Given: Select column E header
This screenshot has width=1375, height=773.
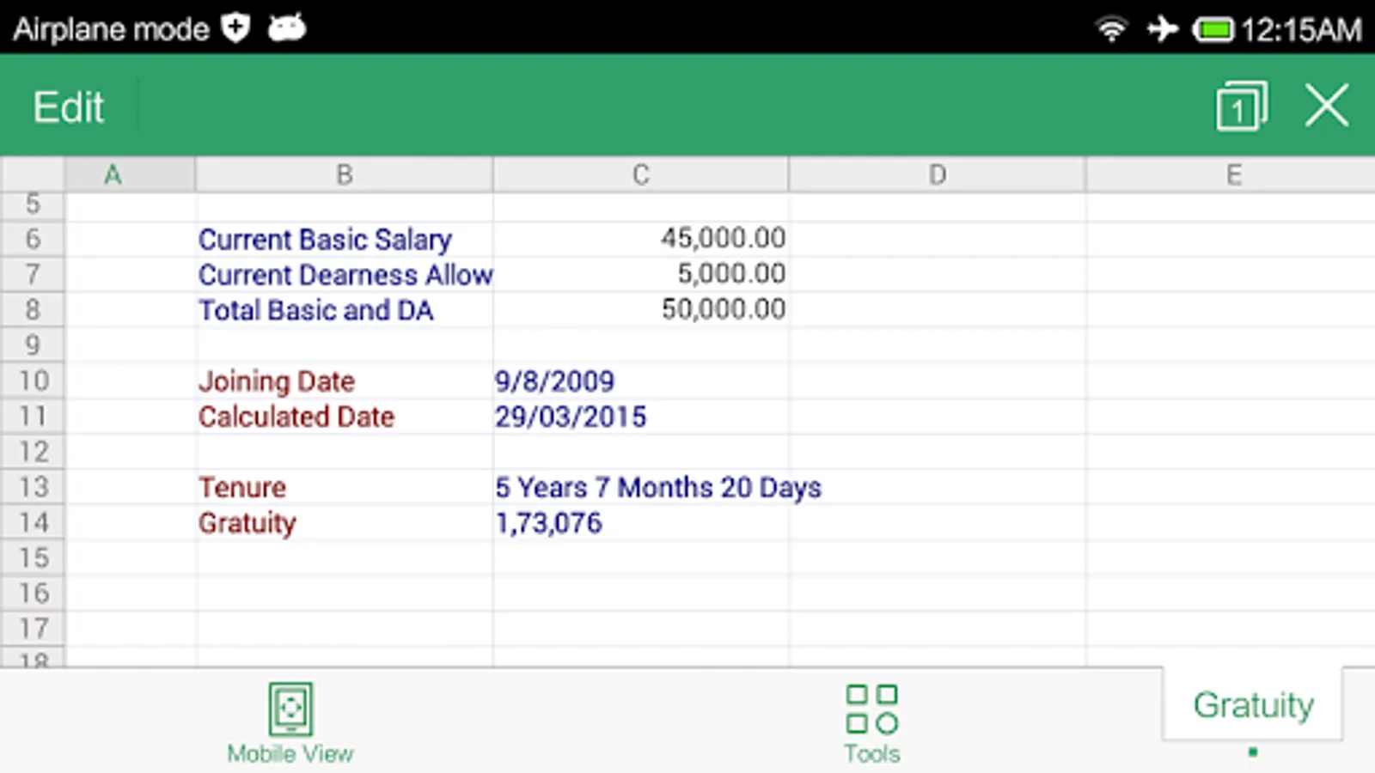Looking at the screenshot, I should coord(1231,174).
